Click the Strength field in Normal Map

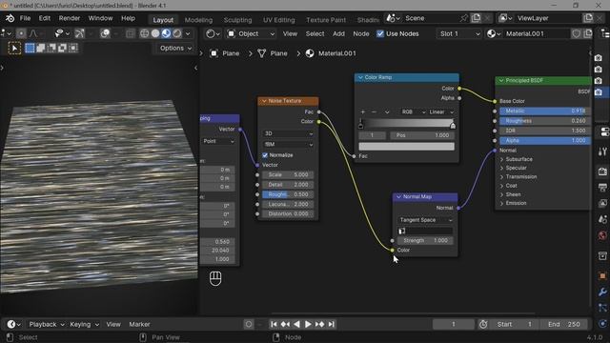pyautogui.click(x=425, y=241)
